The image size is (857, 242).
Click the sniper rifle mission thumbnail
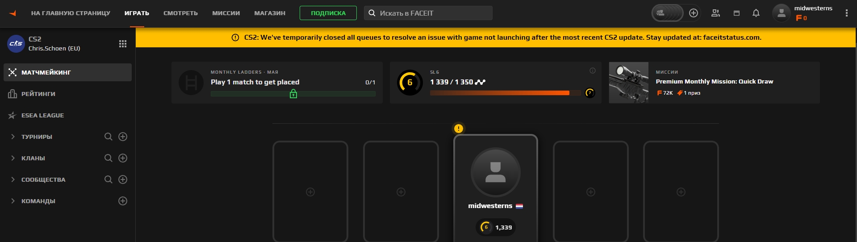(629, 83)
